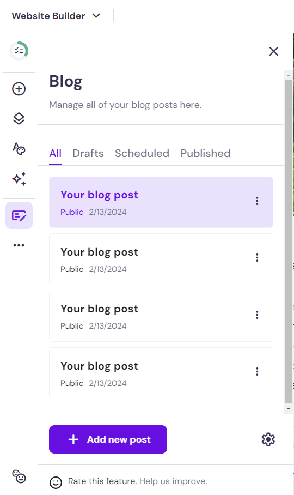Open options menu for highlighted blog post
This screenshot has width=294, height=495.
pos(257,201)
